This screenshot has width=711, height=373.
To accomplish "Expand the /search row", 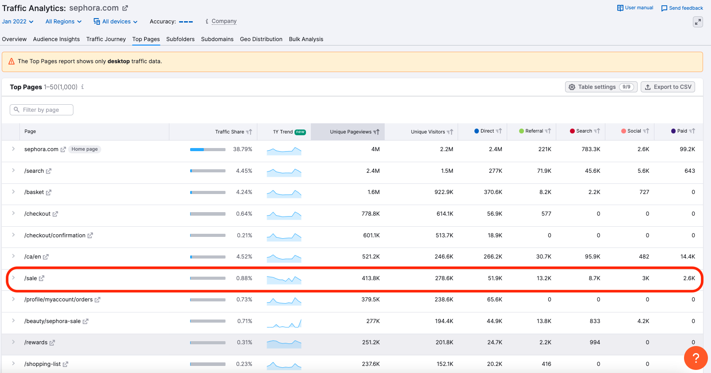I will (13, 171).
